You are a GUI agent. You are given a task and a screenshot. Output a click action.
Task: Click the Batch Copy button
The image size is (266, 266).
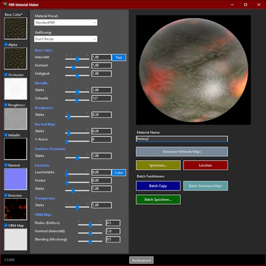(158, 186)
